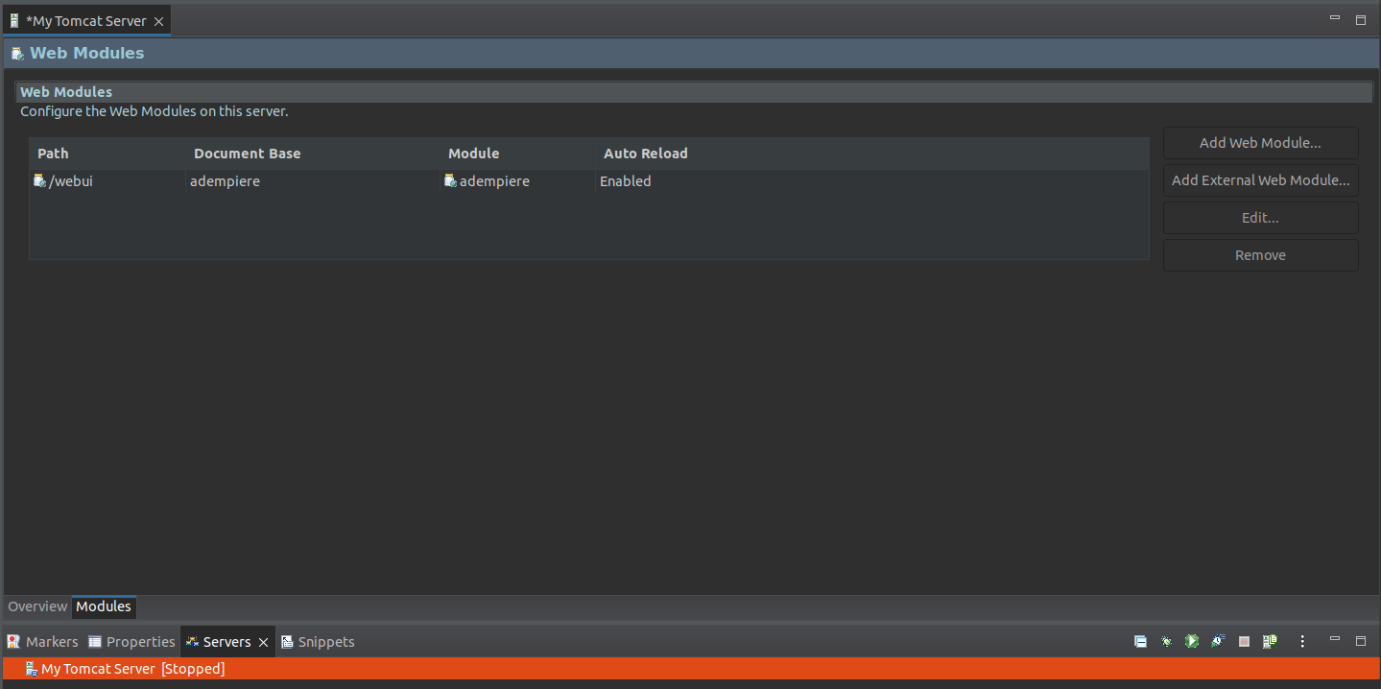Click Add Web Module button
This screenshot has width=1381, height=689.
[x=1260, y=143]
